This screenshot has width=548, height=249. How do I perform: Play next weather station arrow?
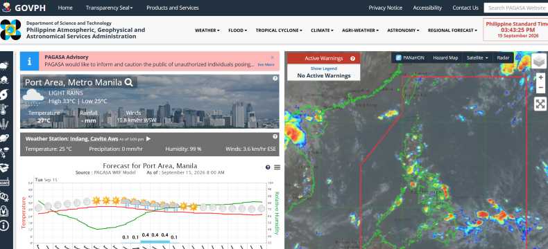coord(148,138)
